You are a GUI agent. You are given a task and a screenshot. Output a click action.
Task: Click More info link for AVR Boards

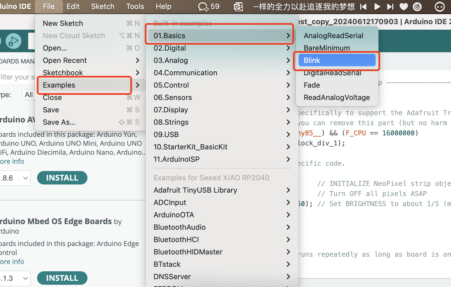click(x=12, y=161)
